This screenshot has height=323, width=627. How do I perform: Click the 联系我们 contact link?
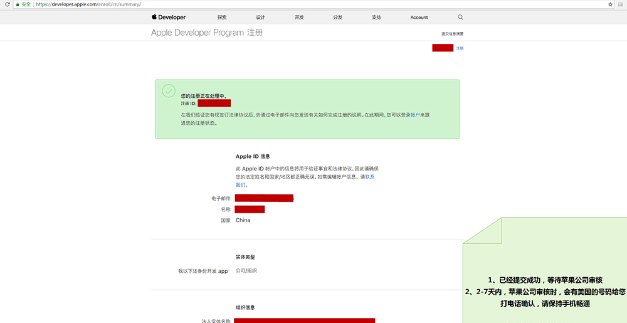click(x=369, y=177)
